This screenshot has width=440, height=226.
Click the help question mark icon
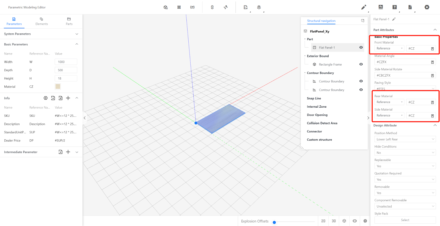[x=395, y=7]
